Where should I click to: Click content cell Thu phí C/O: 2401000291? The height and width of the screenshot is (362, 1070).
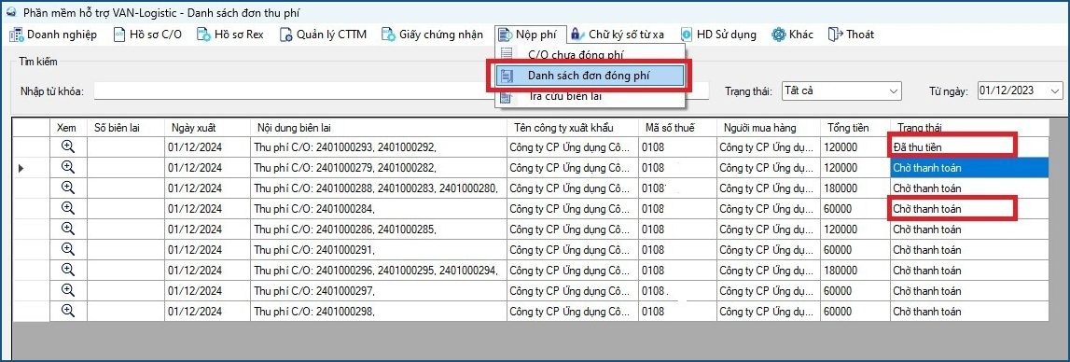378,249
